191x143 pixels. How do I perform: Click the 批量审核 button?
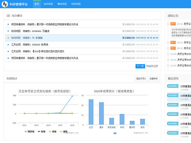coord(154,78)
